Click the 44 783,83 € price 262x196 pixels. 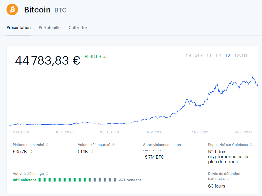tap(47, 61)
